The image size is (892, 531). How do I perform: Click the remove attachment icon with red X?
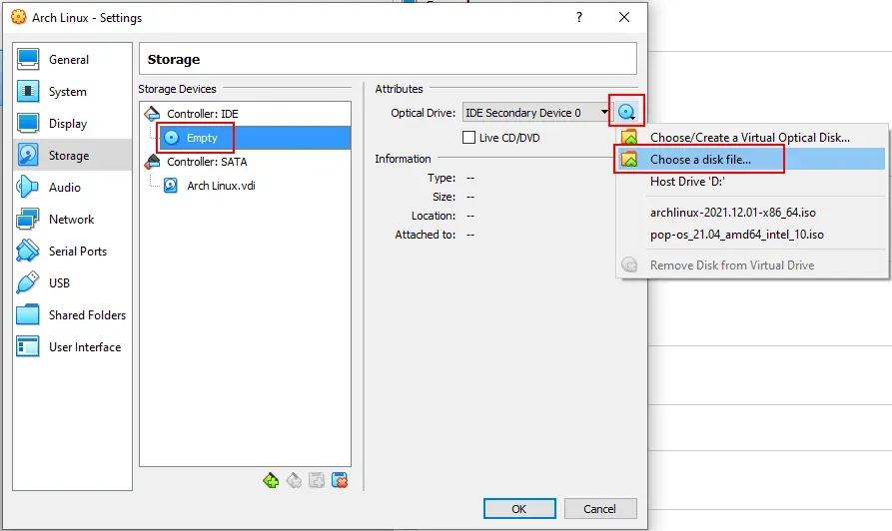(340, 480)
